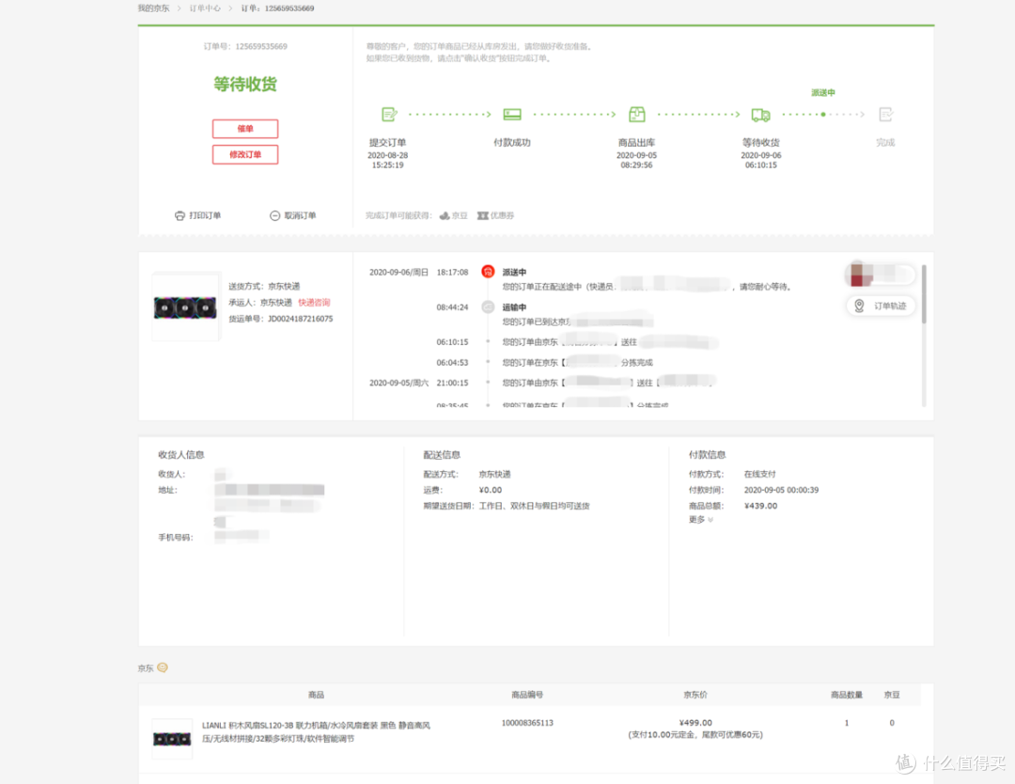Click the 优惠券 coupon icon
This screenshot has width=1015, height=784.
pos(482,215)
